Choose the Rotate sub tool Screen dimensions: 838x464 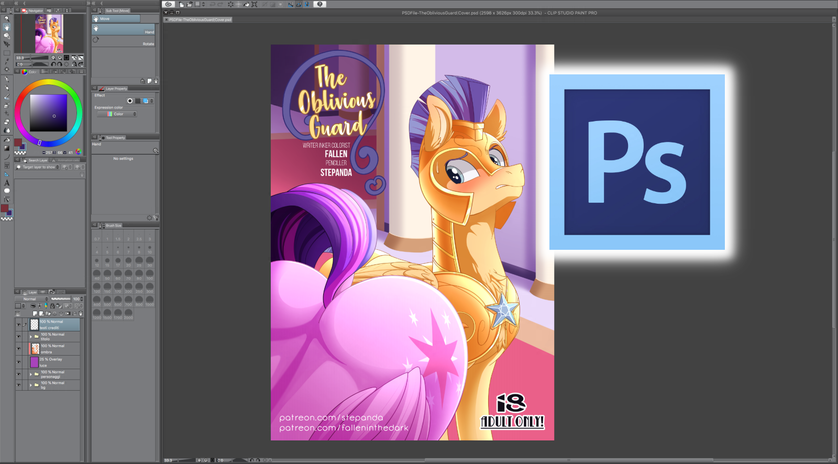(124, 41)
